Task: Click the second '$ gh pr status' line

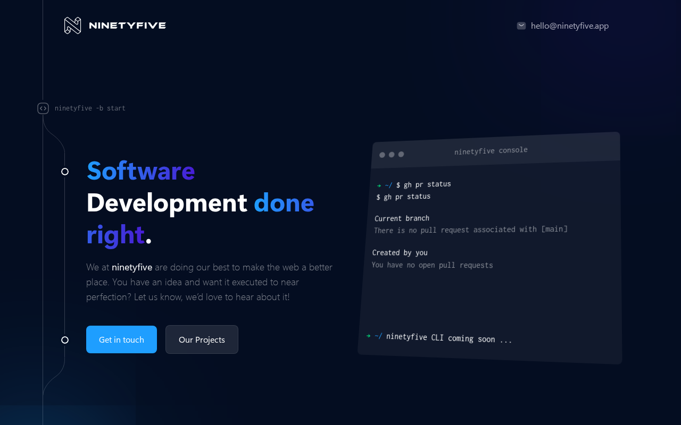Action: tap(403, 197)
